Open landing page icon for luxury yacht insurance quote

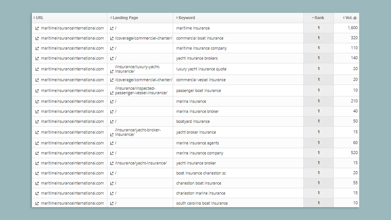pyautogui.click(x=112, y=71)
